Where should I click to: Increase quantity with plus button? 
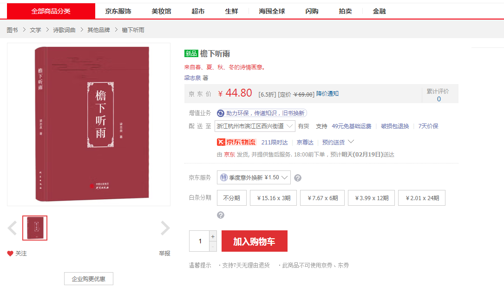[x=213, y=236]
